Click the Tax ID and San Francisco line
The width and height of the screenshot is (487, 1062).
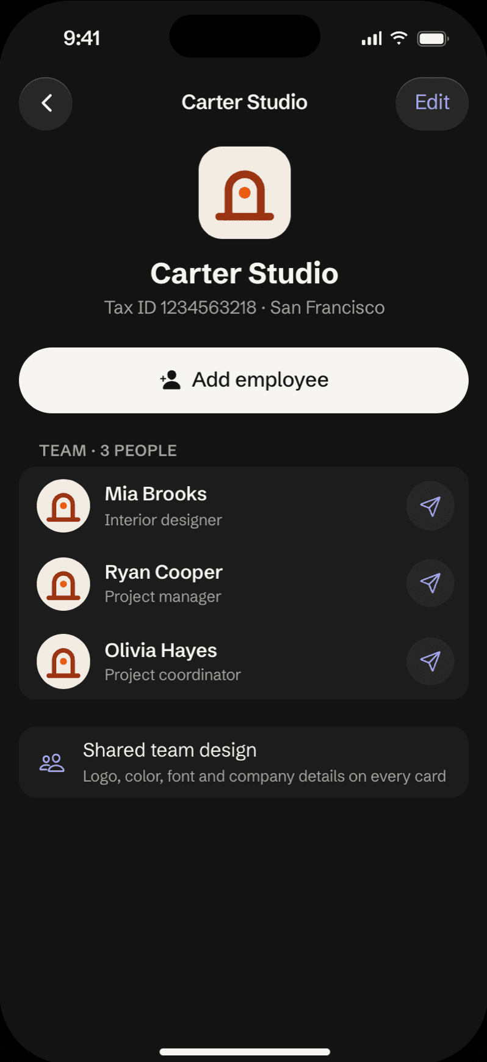click(244, 307)
